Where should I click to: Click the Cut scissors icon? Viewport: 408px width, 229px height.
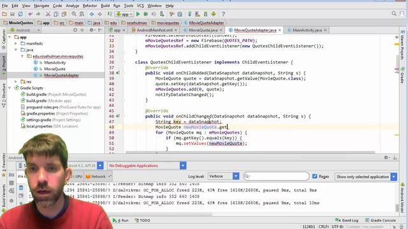click(x=48, y=14)
